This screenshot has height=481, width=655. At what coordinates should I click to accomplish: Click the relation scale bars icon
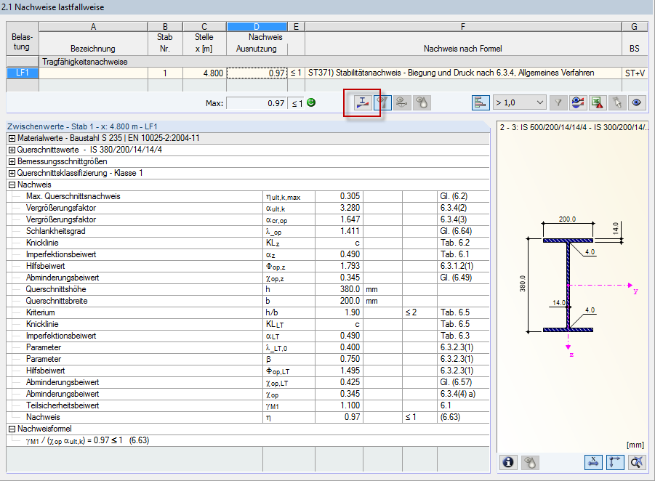tap(481, 103)
